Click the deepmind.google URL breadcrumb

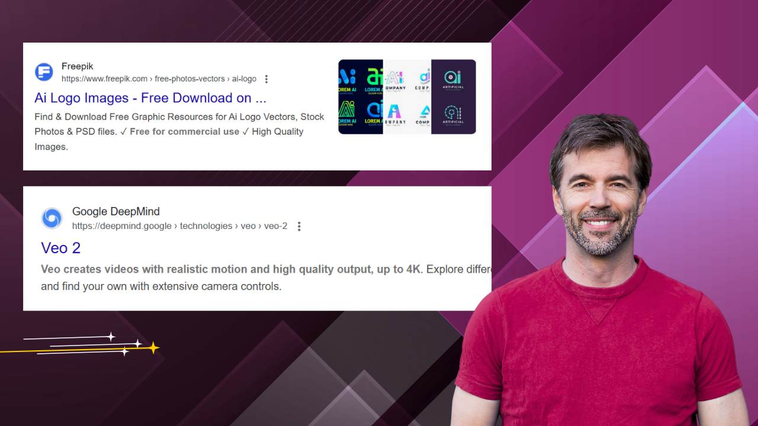[x=179, y=226]
